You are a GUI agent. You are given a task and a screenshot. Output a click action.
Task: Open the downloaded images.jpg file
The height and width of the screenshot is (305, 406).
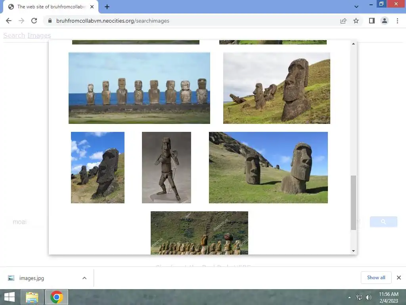(32, 278)
